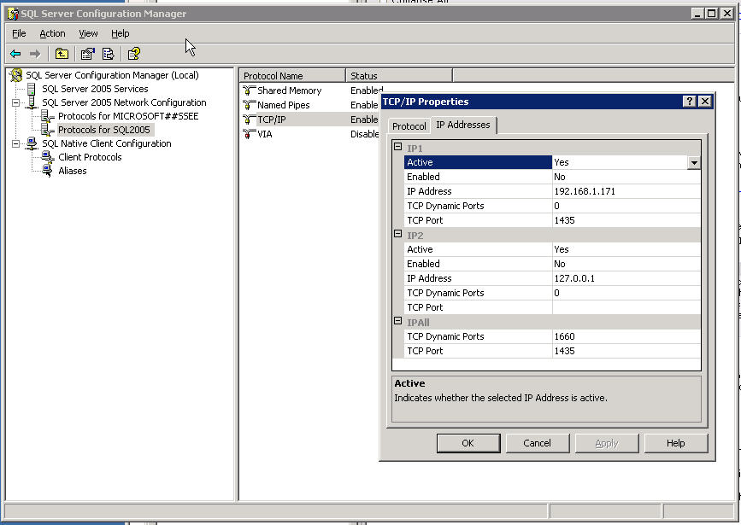Screen dimensions: 741x525
Task: Open the View menu
Action: click(88, 33)
